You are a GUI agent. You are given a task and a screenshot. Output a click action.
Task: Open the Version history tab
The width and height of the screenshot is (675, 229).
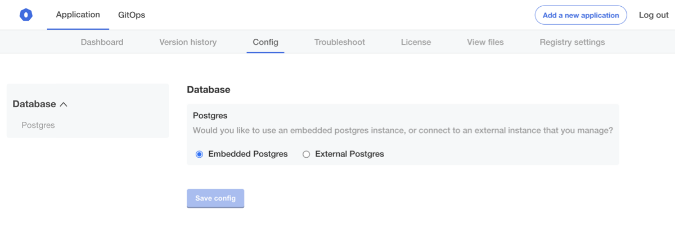pyautogui.click(x=188, y=42)
